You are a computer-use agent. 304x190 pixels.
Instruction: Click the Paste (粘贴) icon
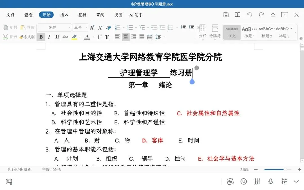(23, 27)
